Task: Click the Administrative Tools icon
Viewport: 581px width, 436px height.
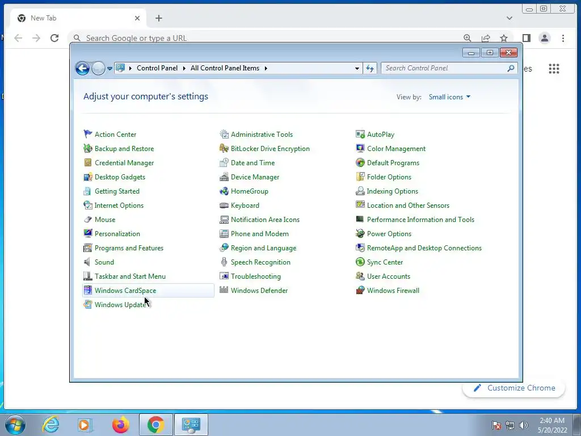Action: 224,134
